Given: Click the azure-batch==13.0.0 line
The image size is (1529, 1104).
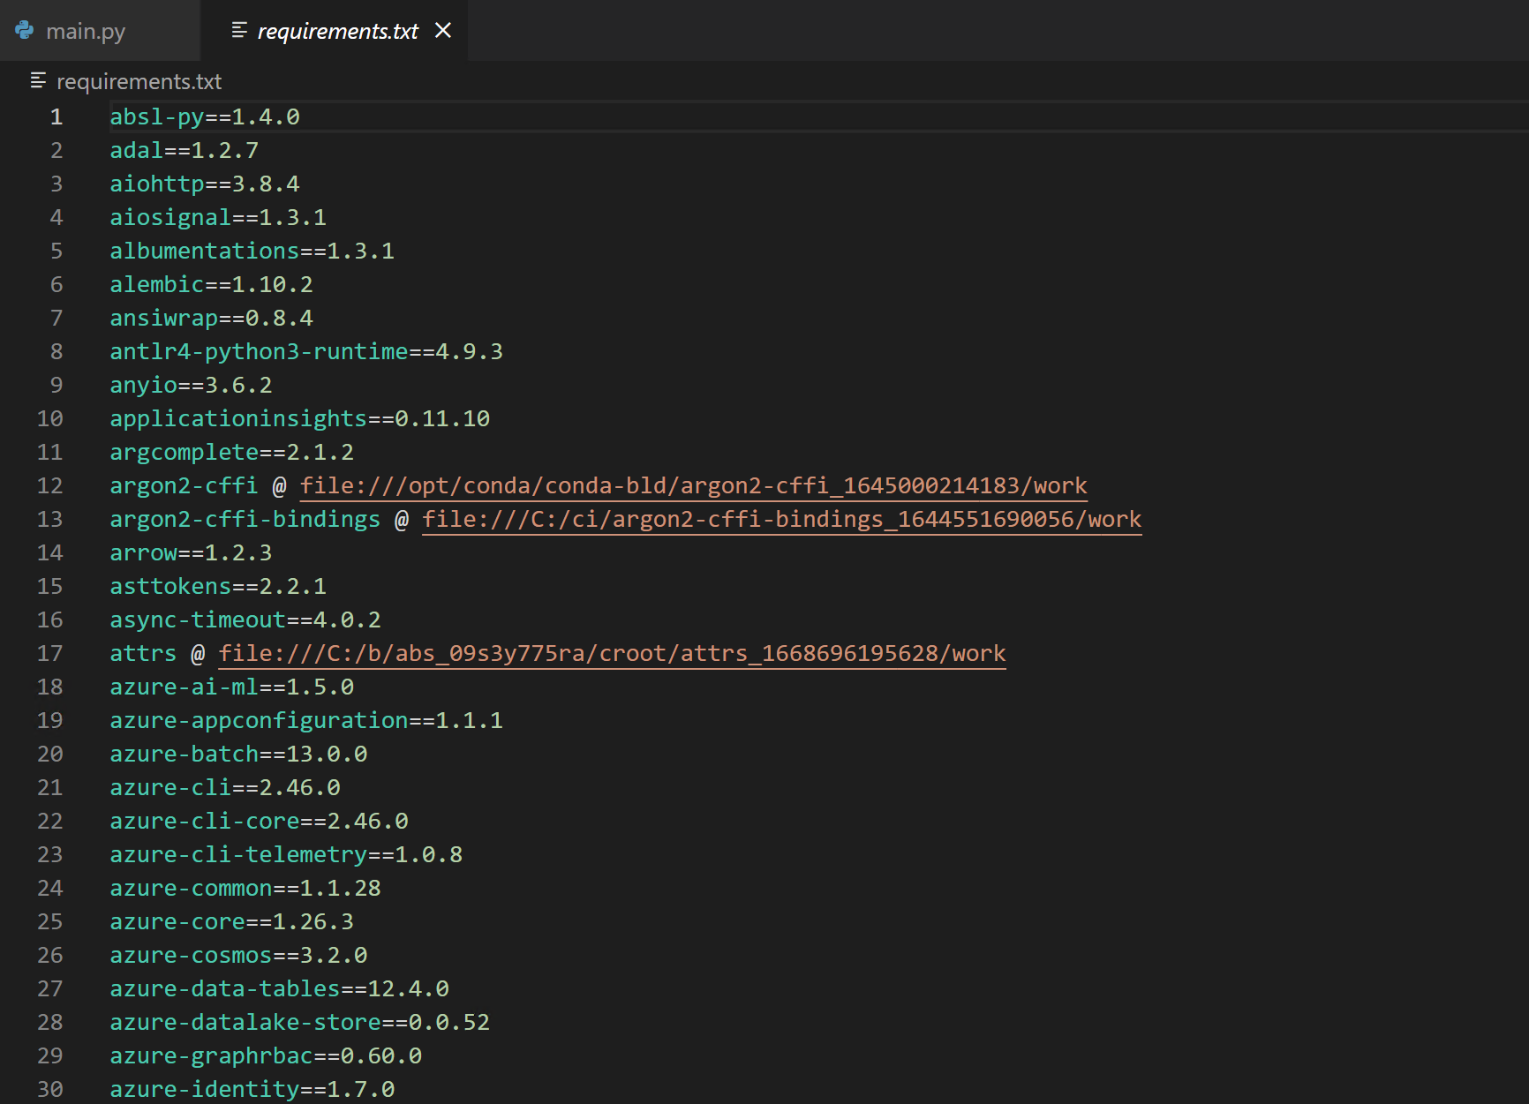Looking at the screenshot, I should 238,754.
